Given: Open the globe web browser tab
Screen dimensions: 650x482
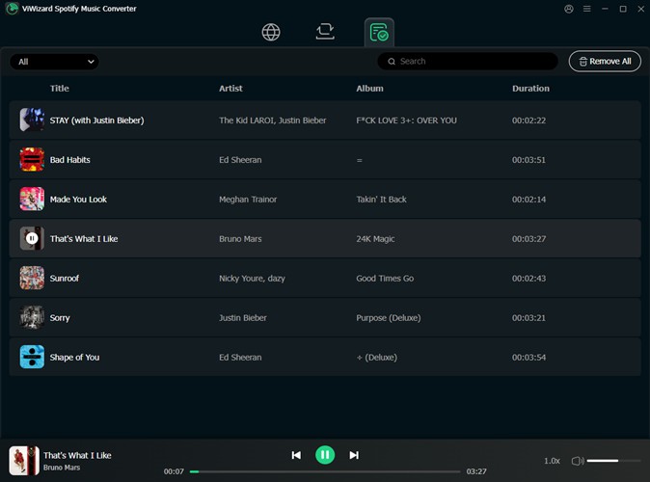Looking at the screenshot, I should click(x=271, y=32).
